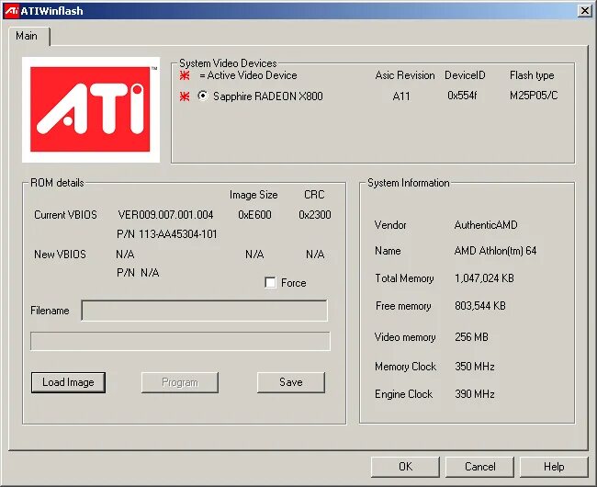This screenshot has height=487, width=597.
Task: Click the P/N N/A text
Action: 138,273
